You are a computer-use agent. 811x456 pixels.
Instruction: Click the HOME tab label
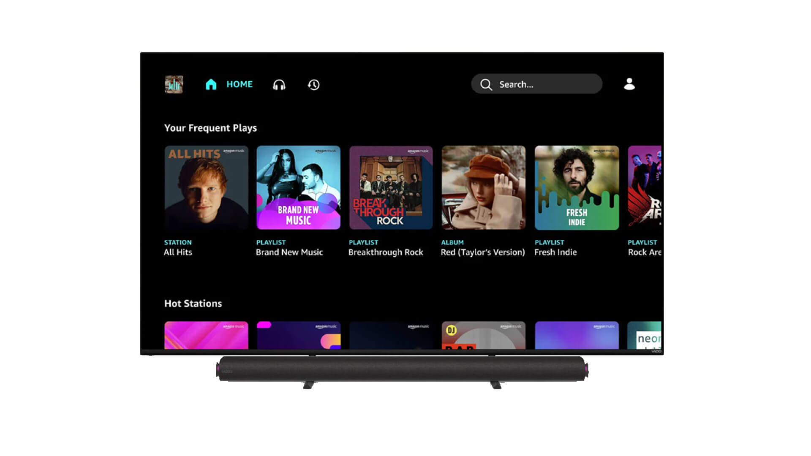click(x=239, y=84)
